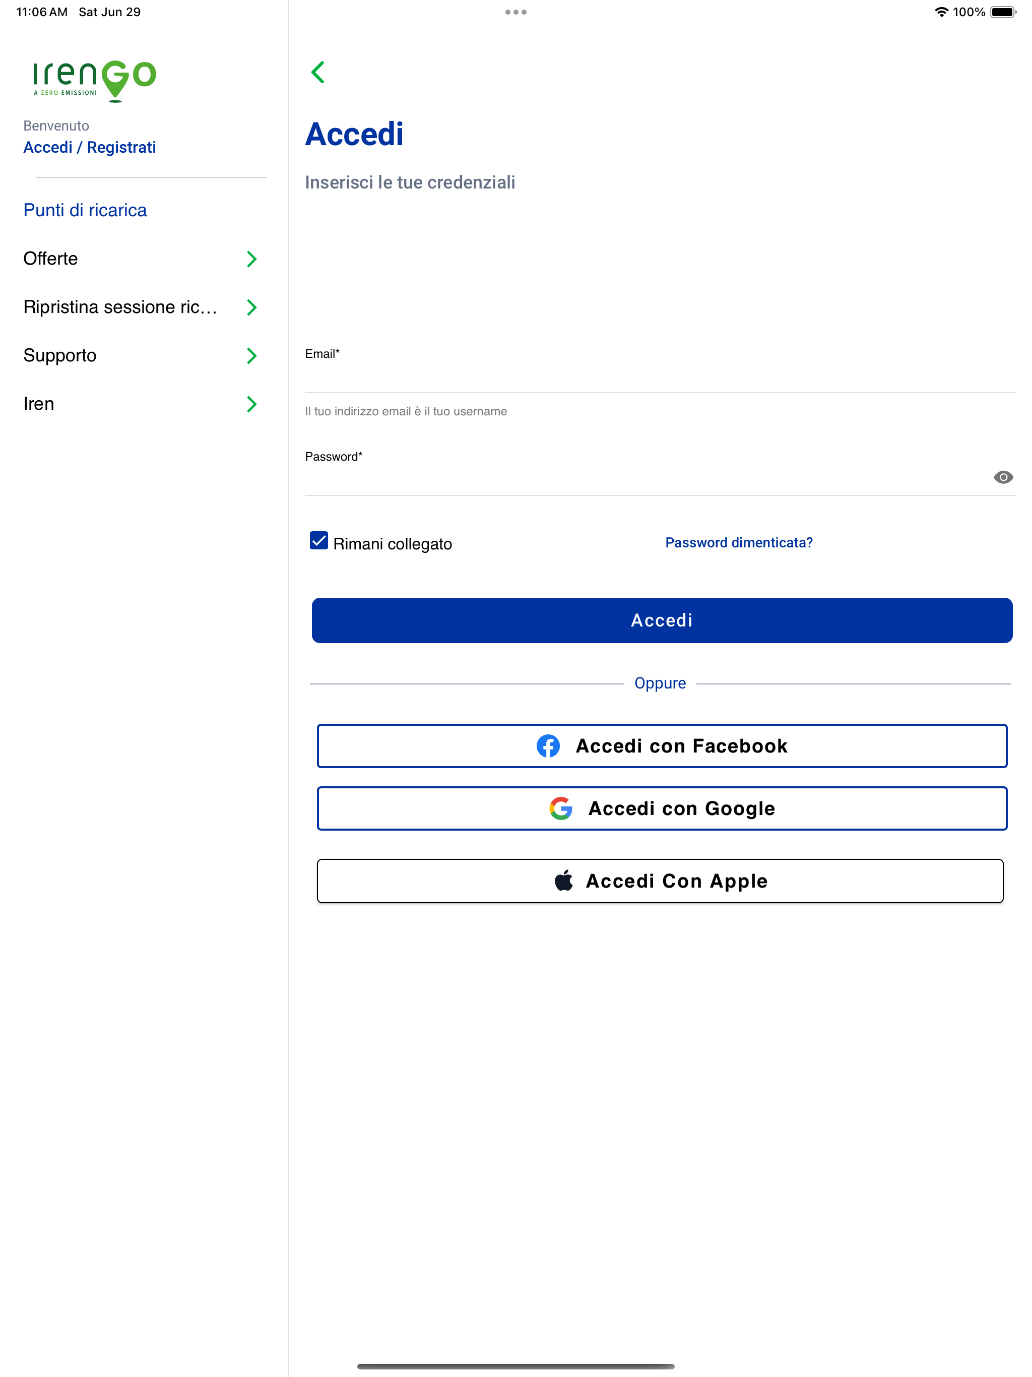Open Password dimenticata link
The height and width of the screenshot is (1377, 1032).
(x=739, y=542)
